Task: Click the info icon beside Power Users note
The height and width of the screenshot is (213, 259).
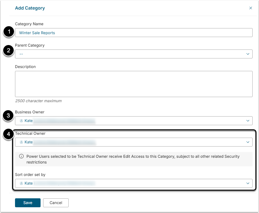Action: [x=21, y=156]
